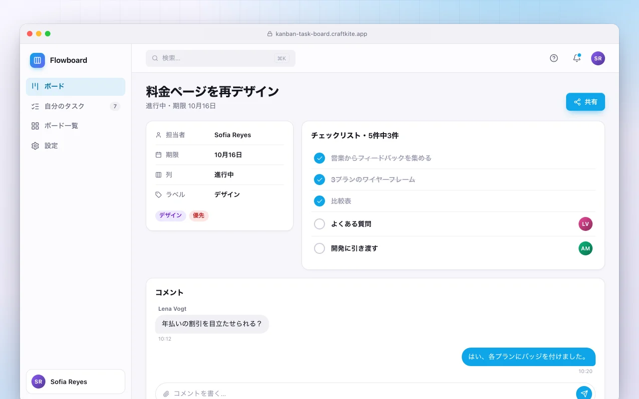Open ボード一覧 in sidebar
Image resolution: width=639 pixels, height=399 pixels.
[x=75, y=126]
